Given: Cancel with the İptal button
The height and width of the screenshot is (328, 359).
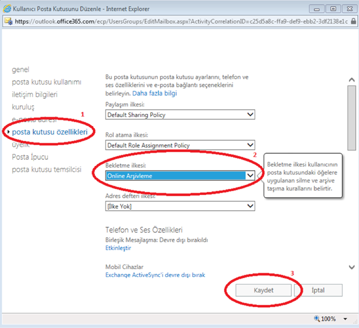Looking at the screenshot, I should [x=318, y=290].
